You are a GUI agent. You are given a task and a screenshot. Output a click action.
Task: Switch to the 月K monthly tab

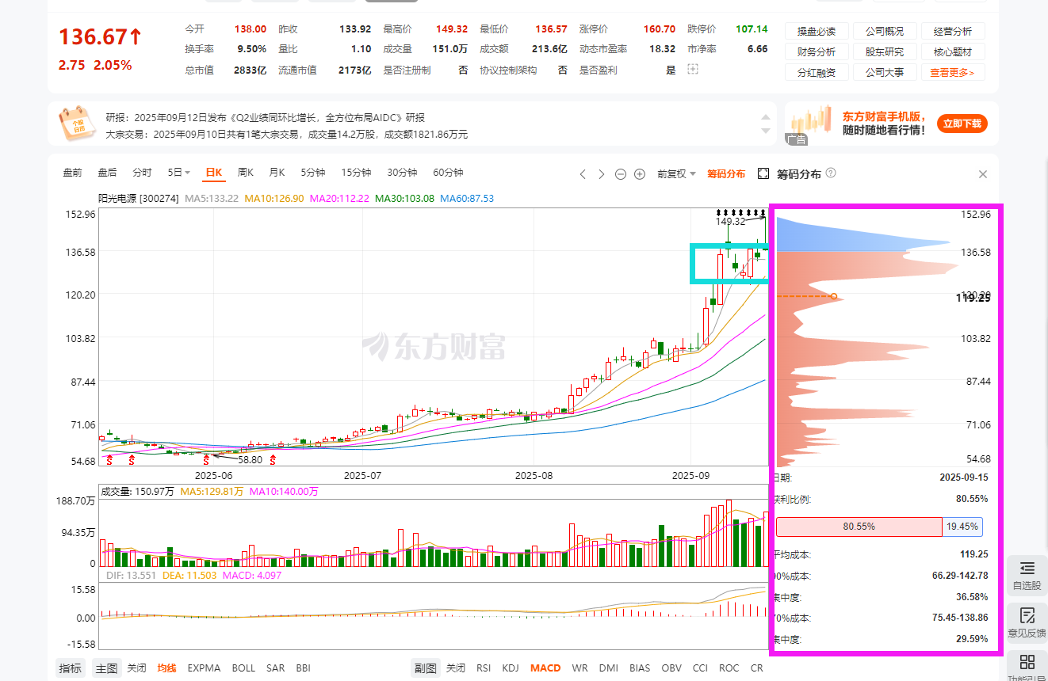277,173
